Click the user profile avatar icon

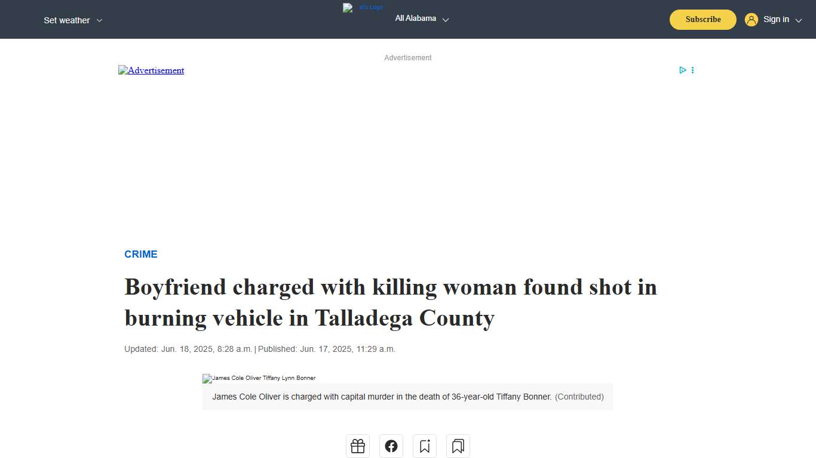point(751,19)
